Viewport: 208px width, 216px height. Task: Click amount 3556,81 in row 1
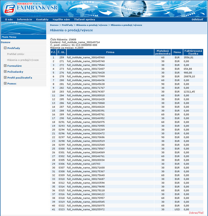click(x=188, y=57)
